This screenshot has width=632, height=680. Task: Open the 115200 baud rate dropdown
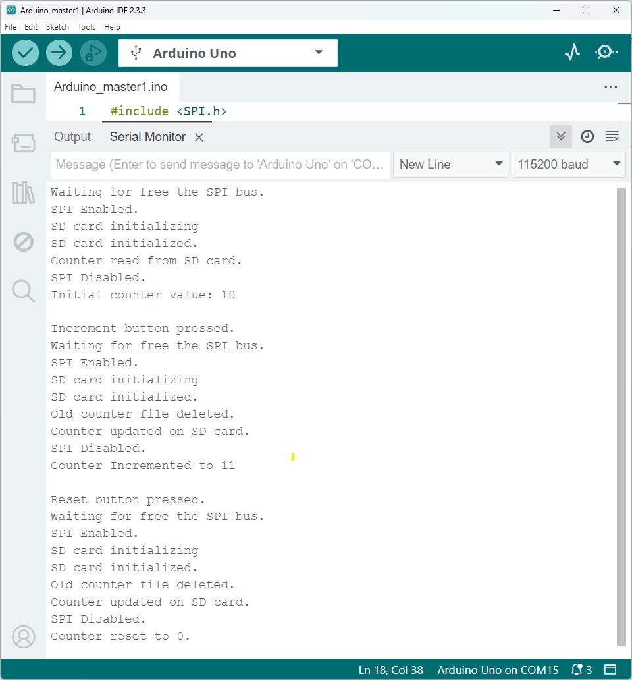point(568,164)
